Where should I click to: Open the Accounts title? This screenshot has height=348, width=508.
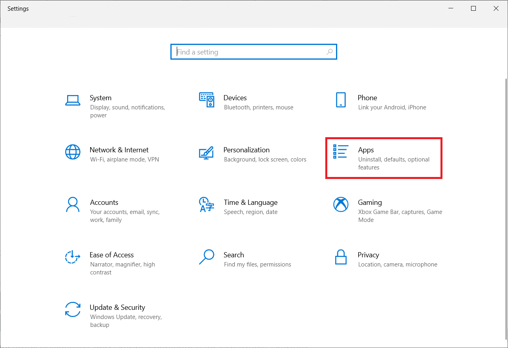[104, 202]
